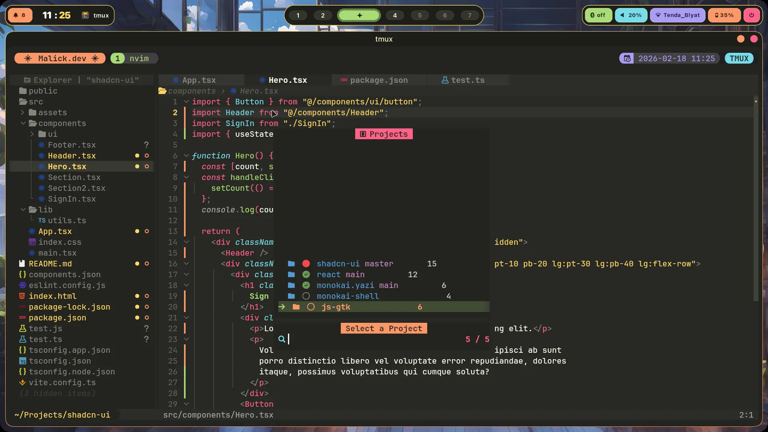Click the HTML5 icon beside index.html
The width and height of the screenshot is (768, 432).
click(22, 296)
